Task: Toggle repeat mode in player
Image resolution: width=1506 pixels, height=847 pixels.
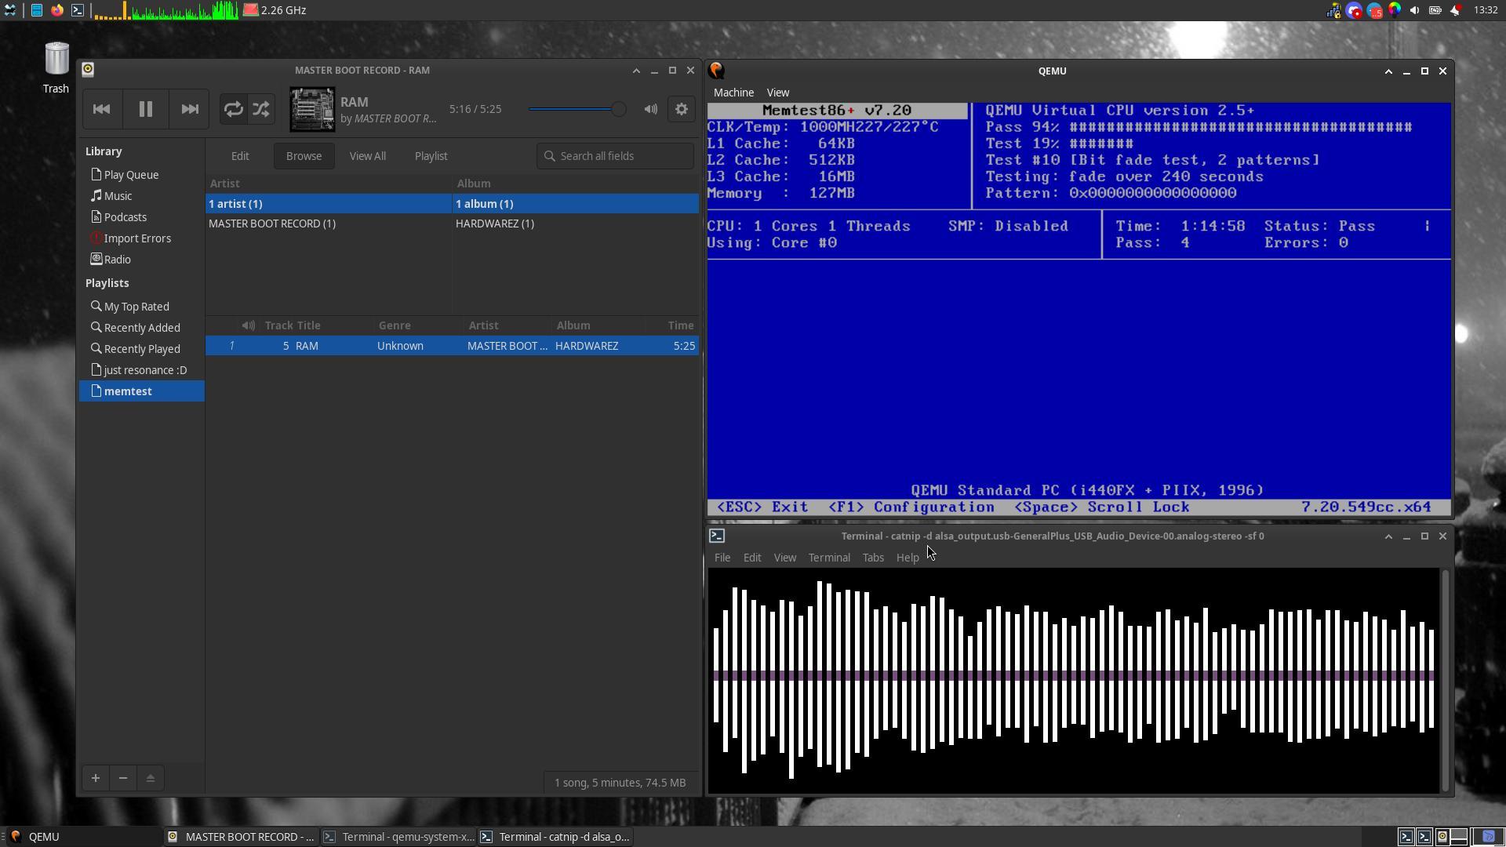Action: (x=233, y=109)
